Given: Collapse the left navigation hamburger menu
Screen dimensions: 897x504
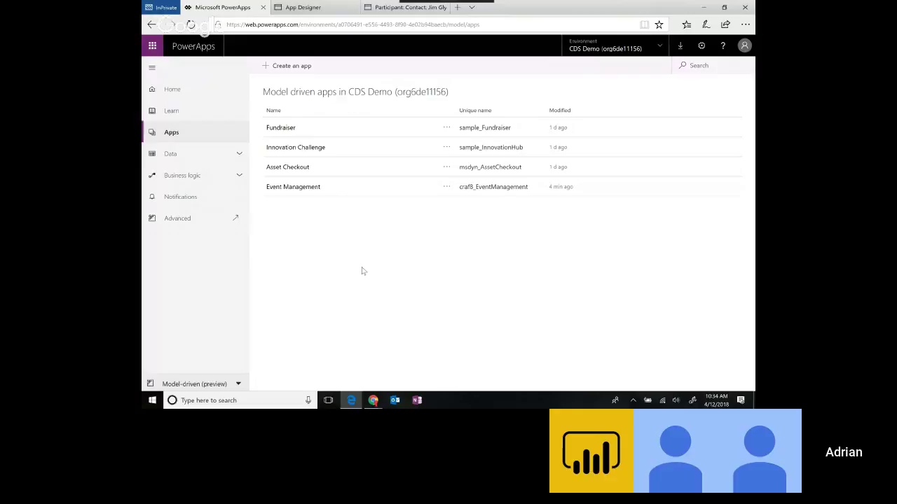Looking at the screenshot, I should point(152,68).
